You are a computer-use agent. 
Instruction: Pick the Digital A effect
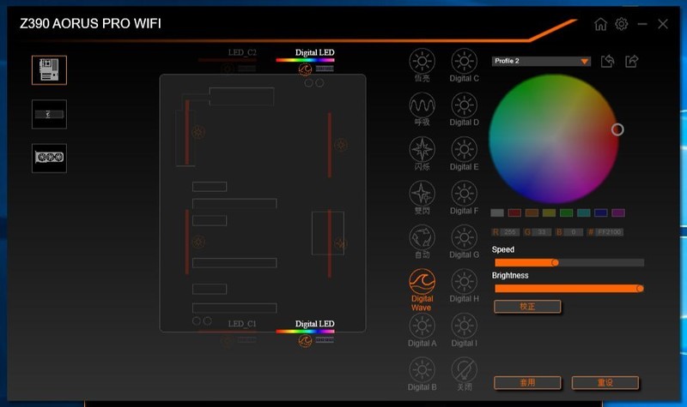click(422, 326)
